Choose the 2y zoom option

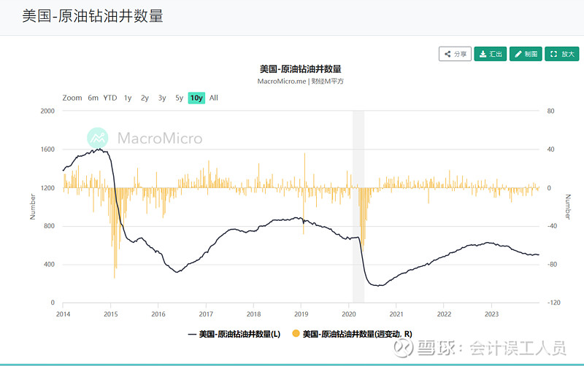tap(145, 98)
